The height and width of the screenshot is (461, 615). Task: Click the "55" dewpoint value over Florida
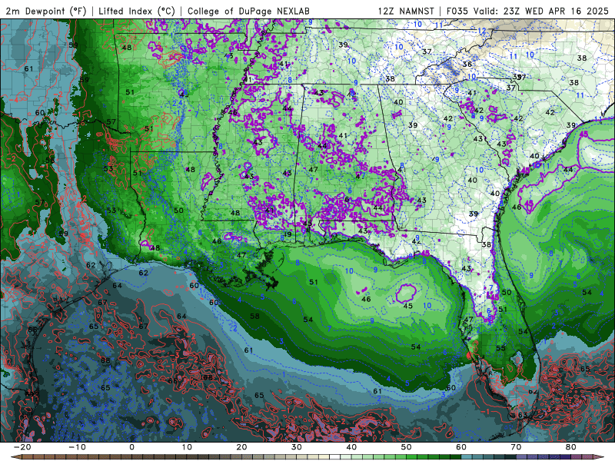500,348
